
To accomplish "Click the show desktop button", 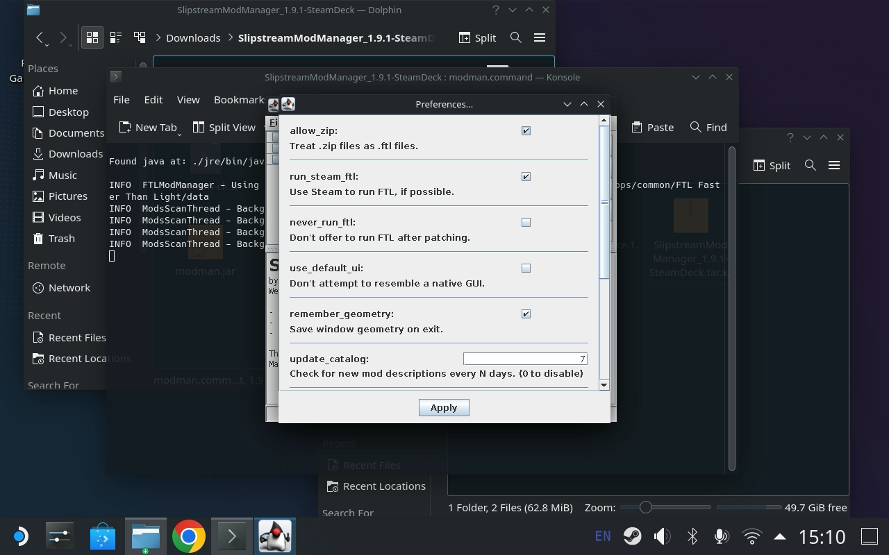I will (x=870, y=536).
